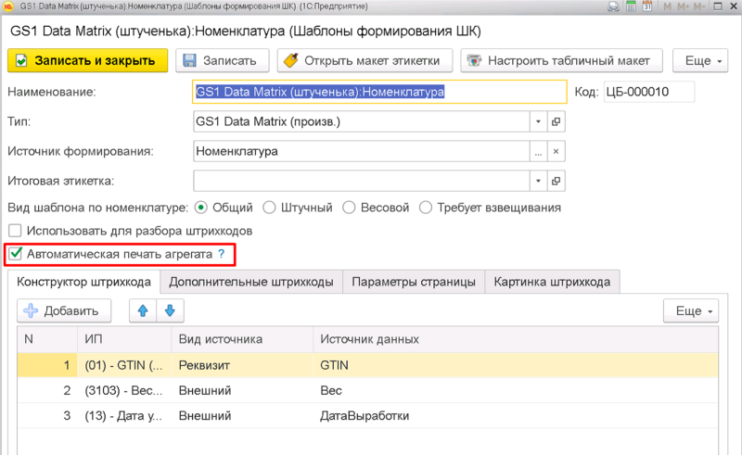Switch to Дополнительные штрихкоды tab

pos(251,282)
